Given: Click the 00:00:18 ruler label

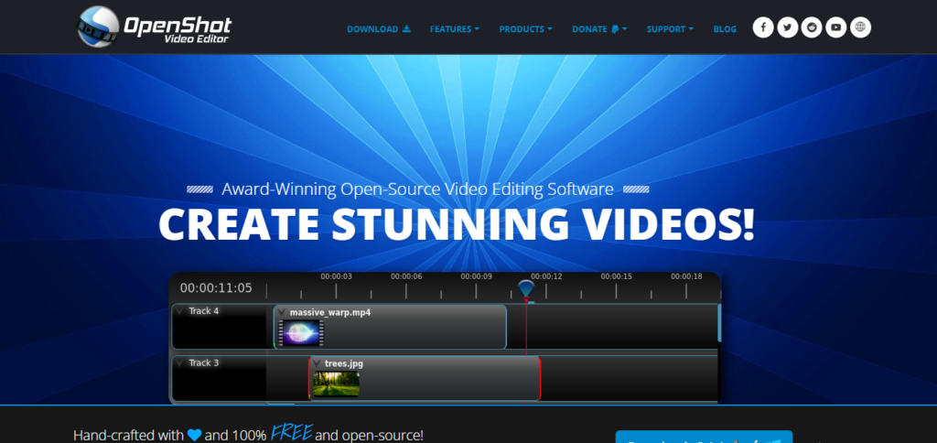Looking at the screenshot, I should coord(686,276).
